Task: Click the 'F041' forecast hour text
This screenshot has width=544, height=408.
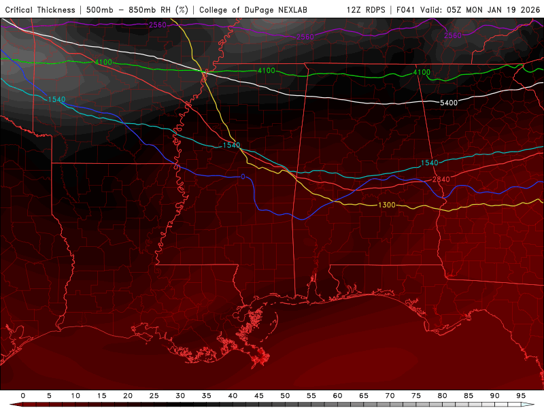Action: point(405,10)
